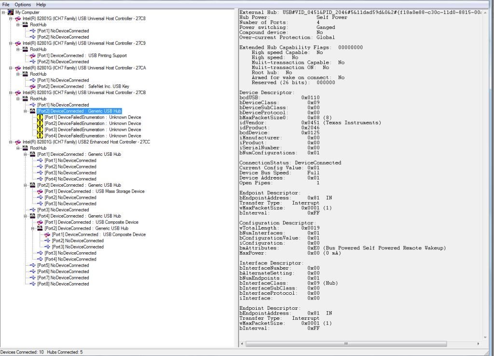
Task: Collapse the highlighted [Port2] Generic USB Hub node
Action: click(x=25, y=111)
